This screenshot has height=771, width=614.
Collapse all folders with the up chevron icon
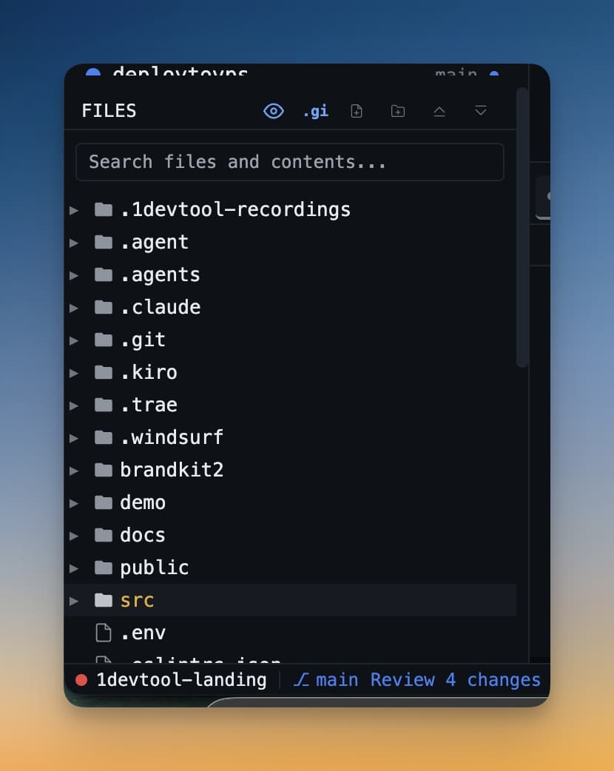point(439,111)
